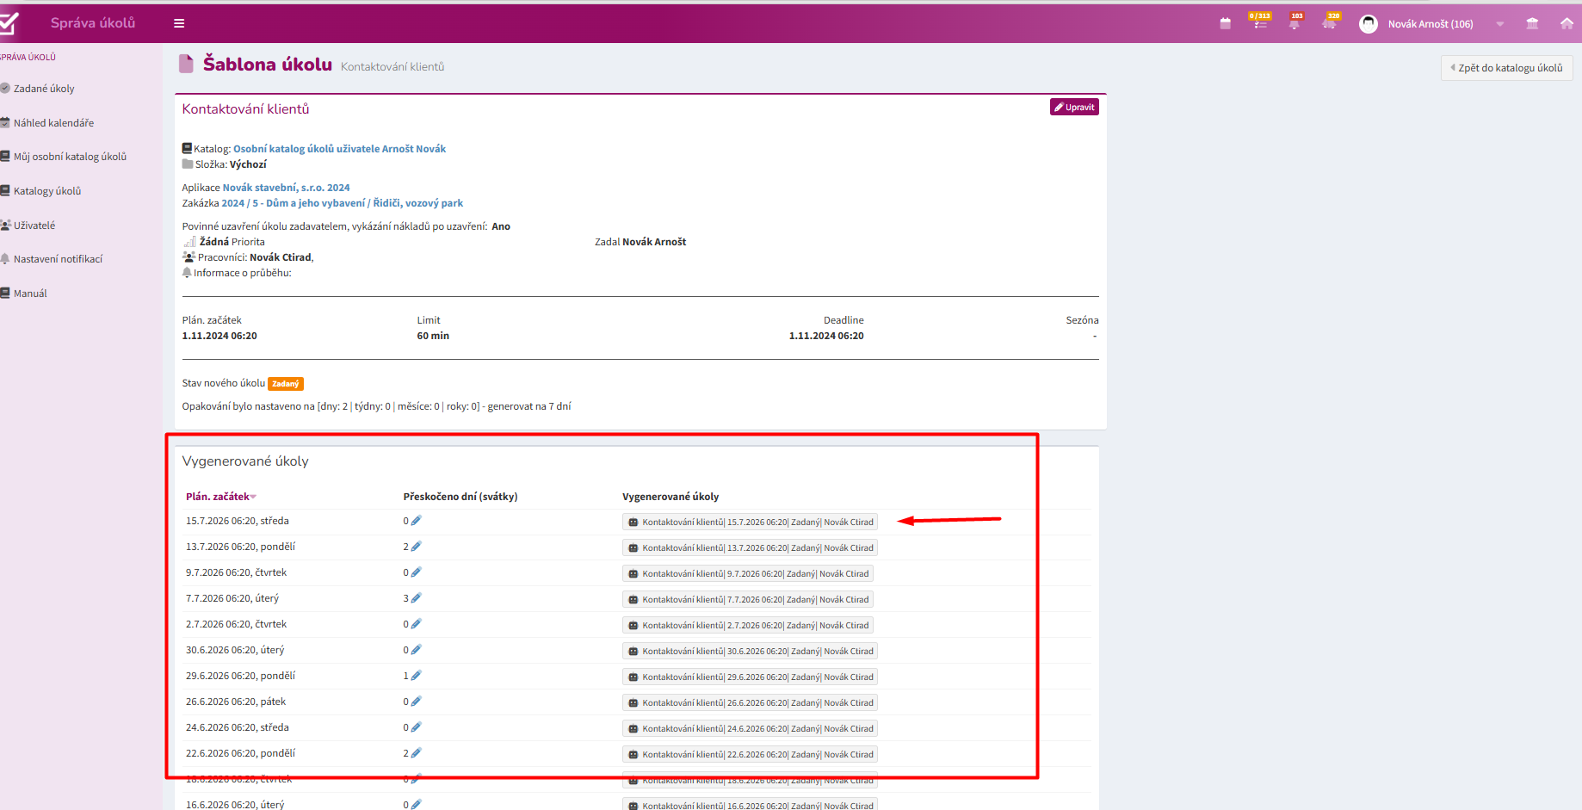Click the Správa úkolů checkmark logo

coord(9,22)
